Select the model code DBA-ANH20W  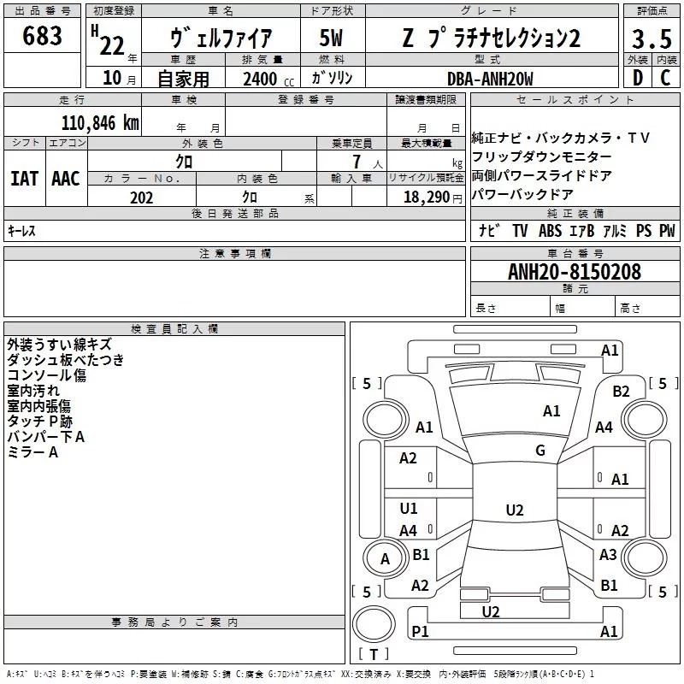tap(490, 79)
